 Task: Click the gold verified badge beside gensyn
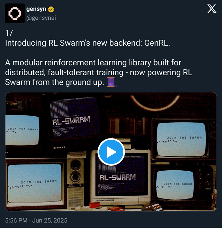51,9
